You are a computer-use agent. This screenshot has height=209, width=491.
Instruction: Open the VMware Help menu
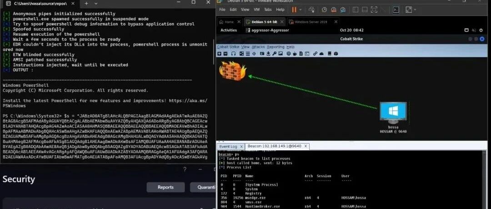(x=280, y=10)
